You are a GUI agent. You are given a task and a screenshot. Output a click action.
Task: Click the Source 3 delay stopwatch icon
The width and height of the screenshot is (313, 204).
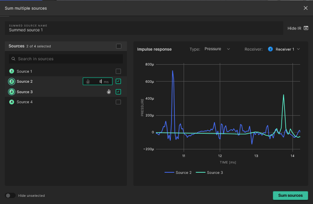tap(108, 92)
